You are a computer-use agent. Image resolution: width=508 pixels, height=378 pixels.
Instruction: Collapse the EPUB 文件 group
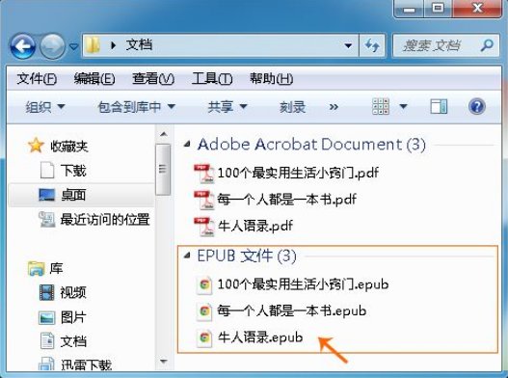187,256
